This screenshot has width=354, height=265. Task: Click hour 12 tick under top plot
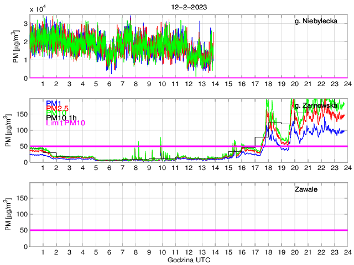click(189, 84)
